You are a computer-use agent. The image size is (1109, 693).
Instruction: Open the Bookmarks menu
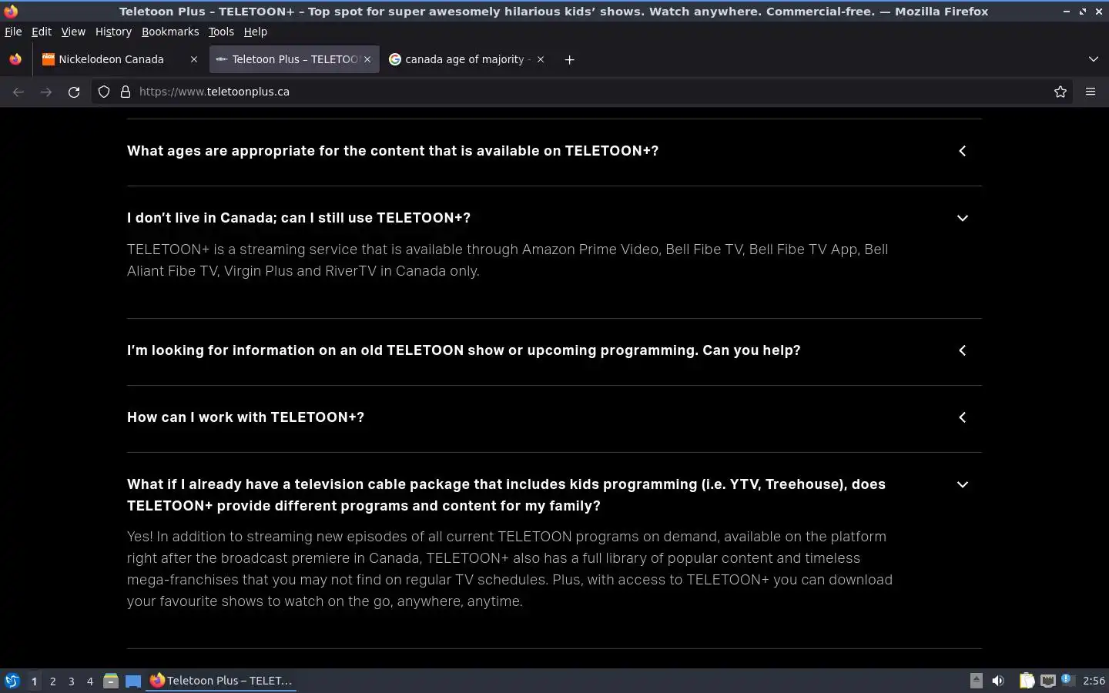pyautogui.click(x=170, y=32)
